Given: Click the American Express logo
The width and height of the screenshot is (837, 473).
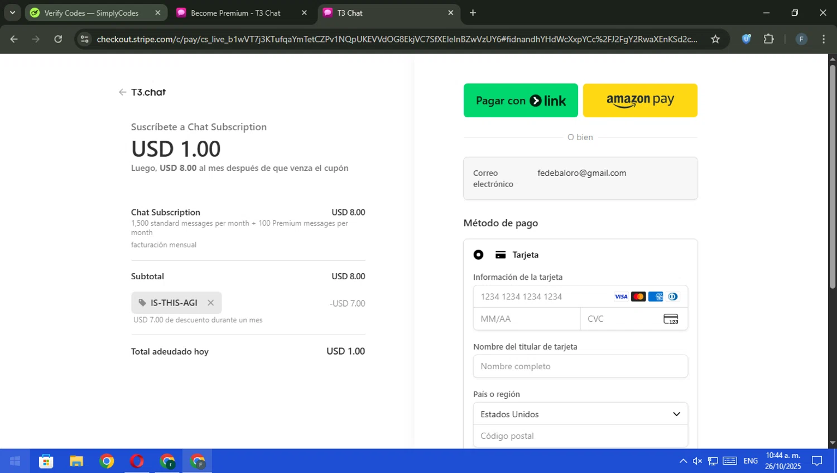Looking at the screenshot, I should 656,297.
